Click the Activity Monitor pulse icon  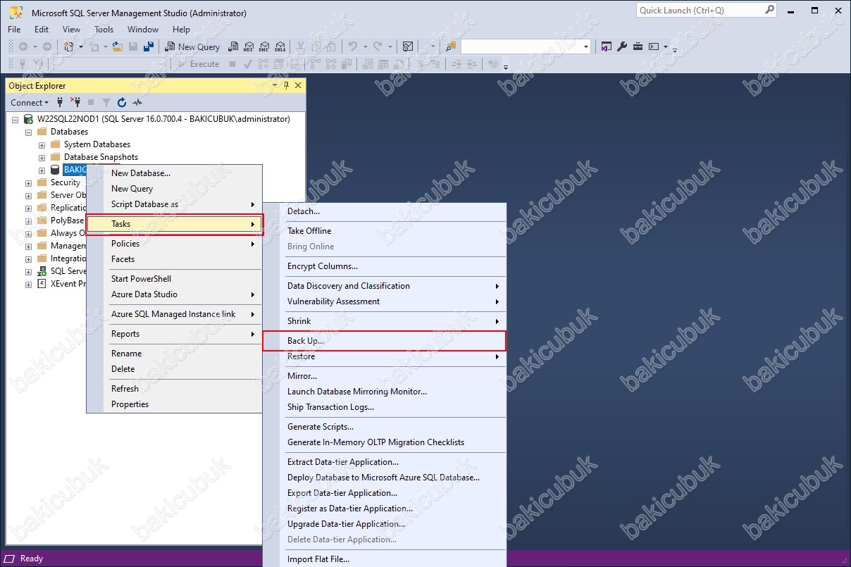(137, 102)
